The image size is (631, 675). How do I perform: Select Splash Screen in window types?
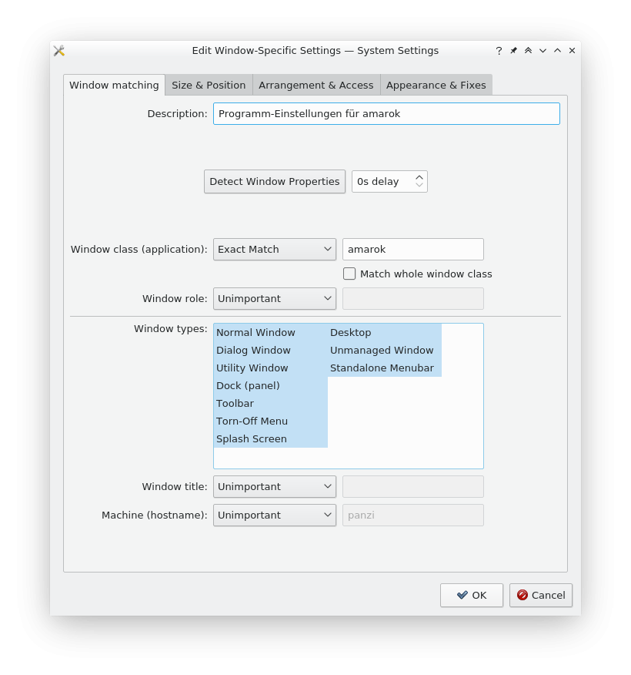271,438
